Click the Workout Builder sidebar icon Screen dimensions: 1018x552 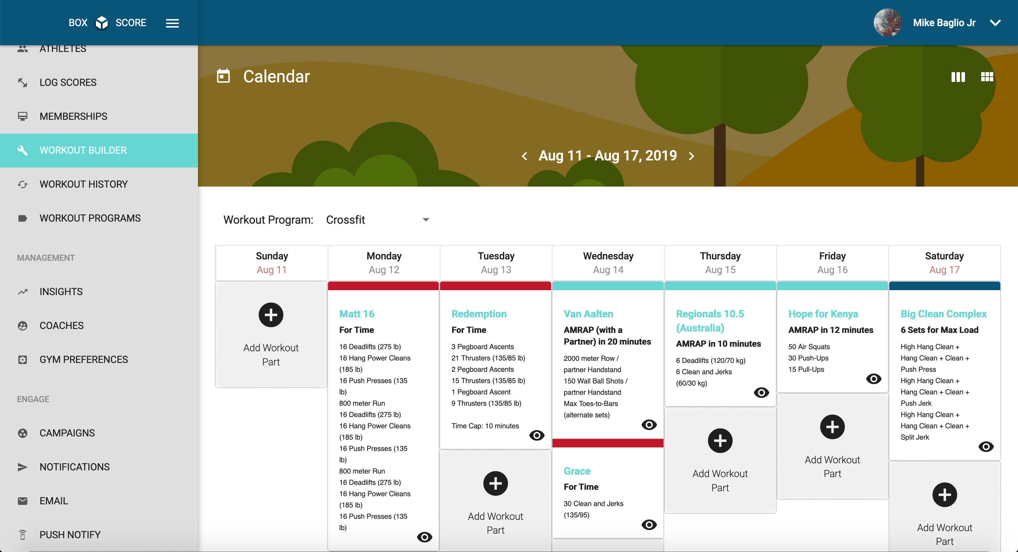[22, 150]
